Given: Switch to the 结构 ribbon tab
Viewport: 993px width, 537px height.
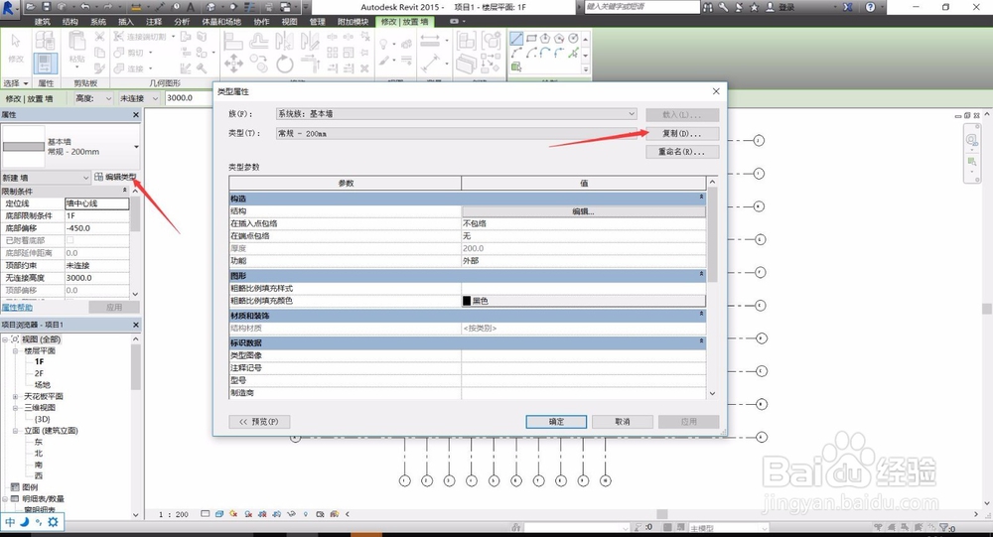Looking at the screenshot, I should 71,22.
